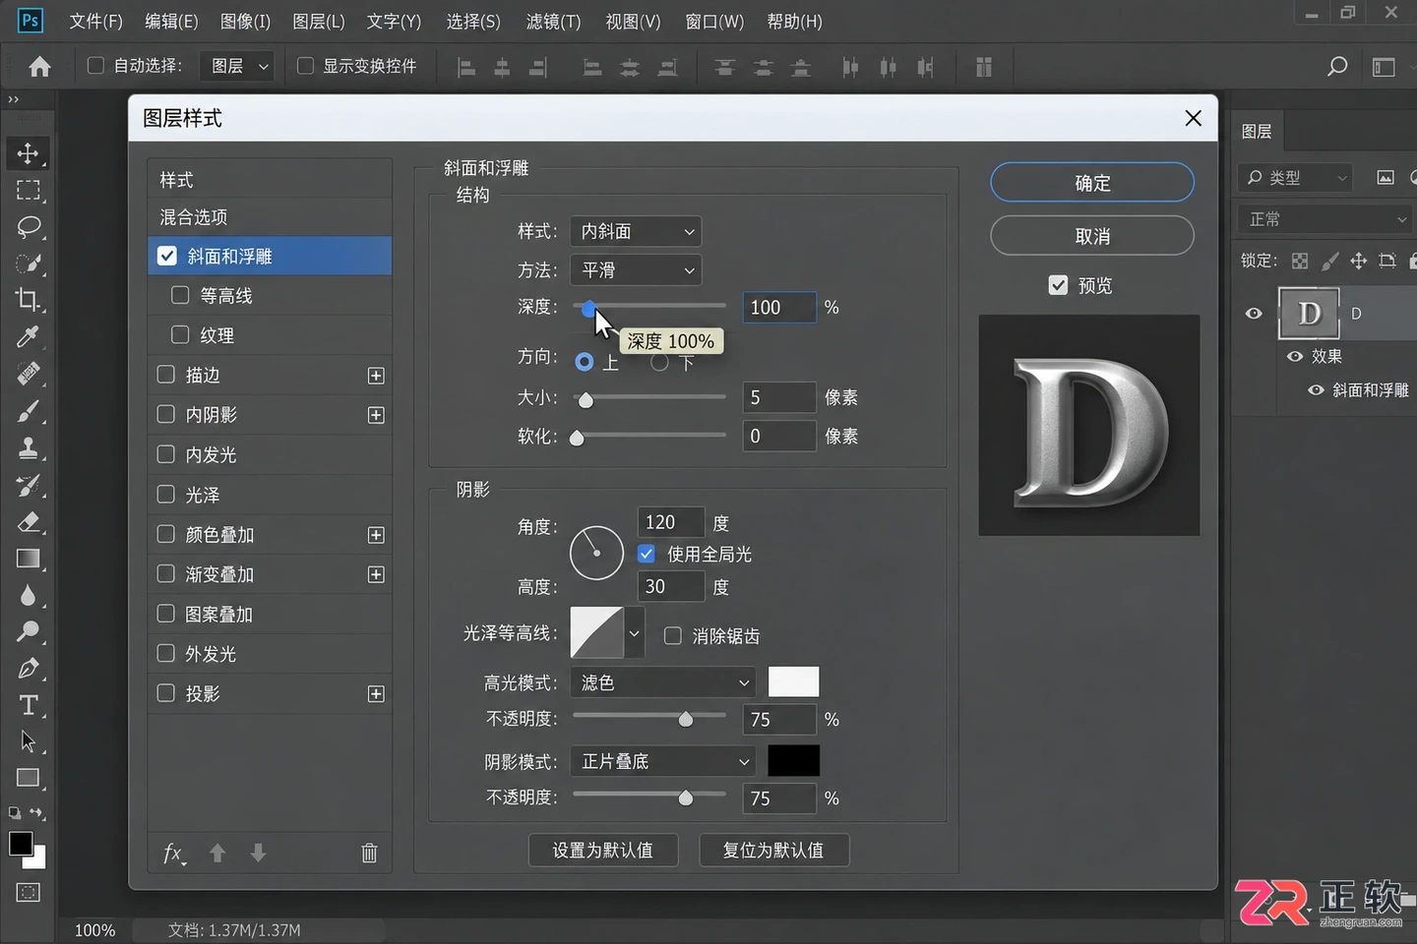Image resolution: width=1417 pixels, height=944 pixels.
Task: Select the Move tool
Action: tap(28, 153)
